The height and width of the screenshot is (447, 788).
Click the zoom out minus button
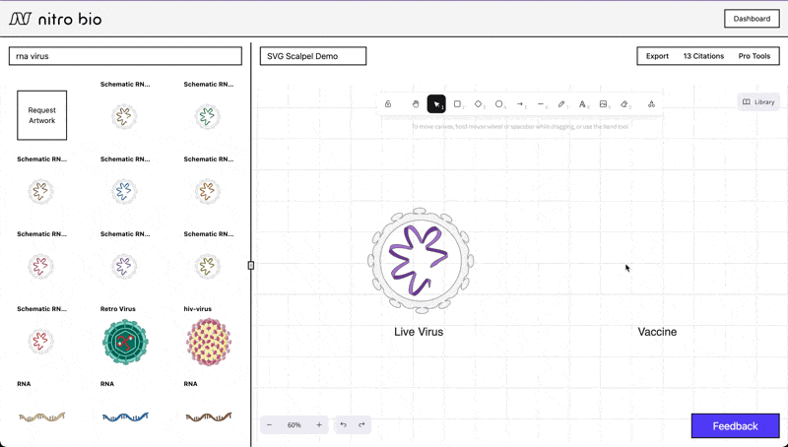coord(270,425)
